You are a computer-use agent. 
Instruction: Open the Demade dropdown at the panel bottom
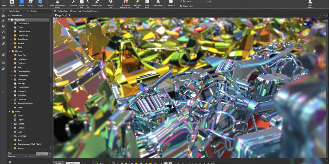click(17, 156)
